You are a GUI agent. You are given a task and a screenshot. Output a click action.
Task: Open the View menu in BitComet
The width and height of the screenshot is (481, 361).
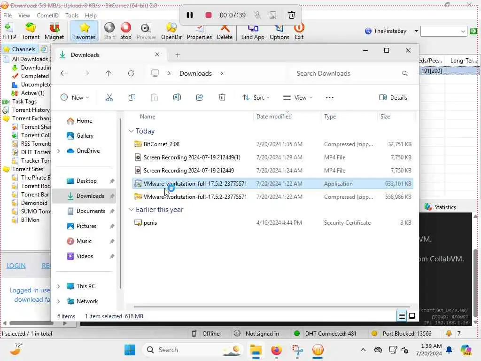[24, 16]
